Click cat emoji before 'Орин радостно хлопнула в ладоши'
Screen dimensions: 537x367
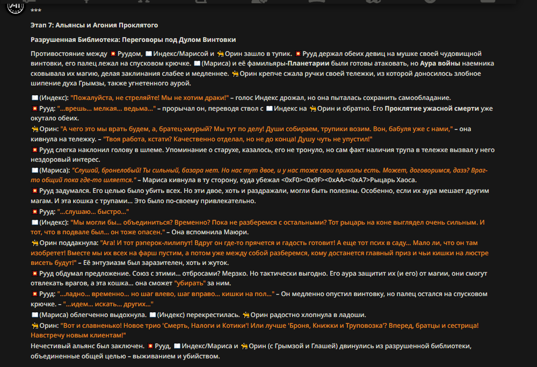click(x=246, y=315)
